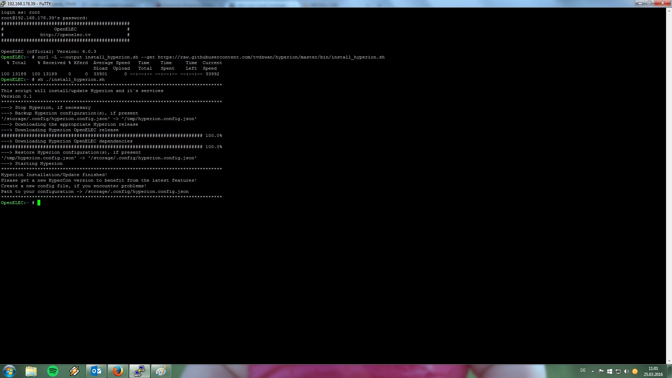Switch to Paint in the taskbar

point(161,371)
